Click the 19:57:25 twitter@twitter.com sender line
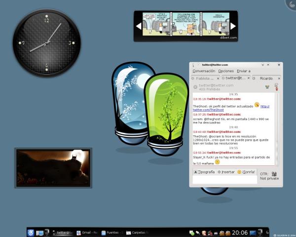This screenshot has height=237, width=296. (217, 115)
